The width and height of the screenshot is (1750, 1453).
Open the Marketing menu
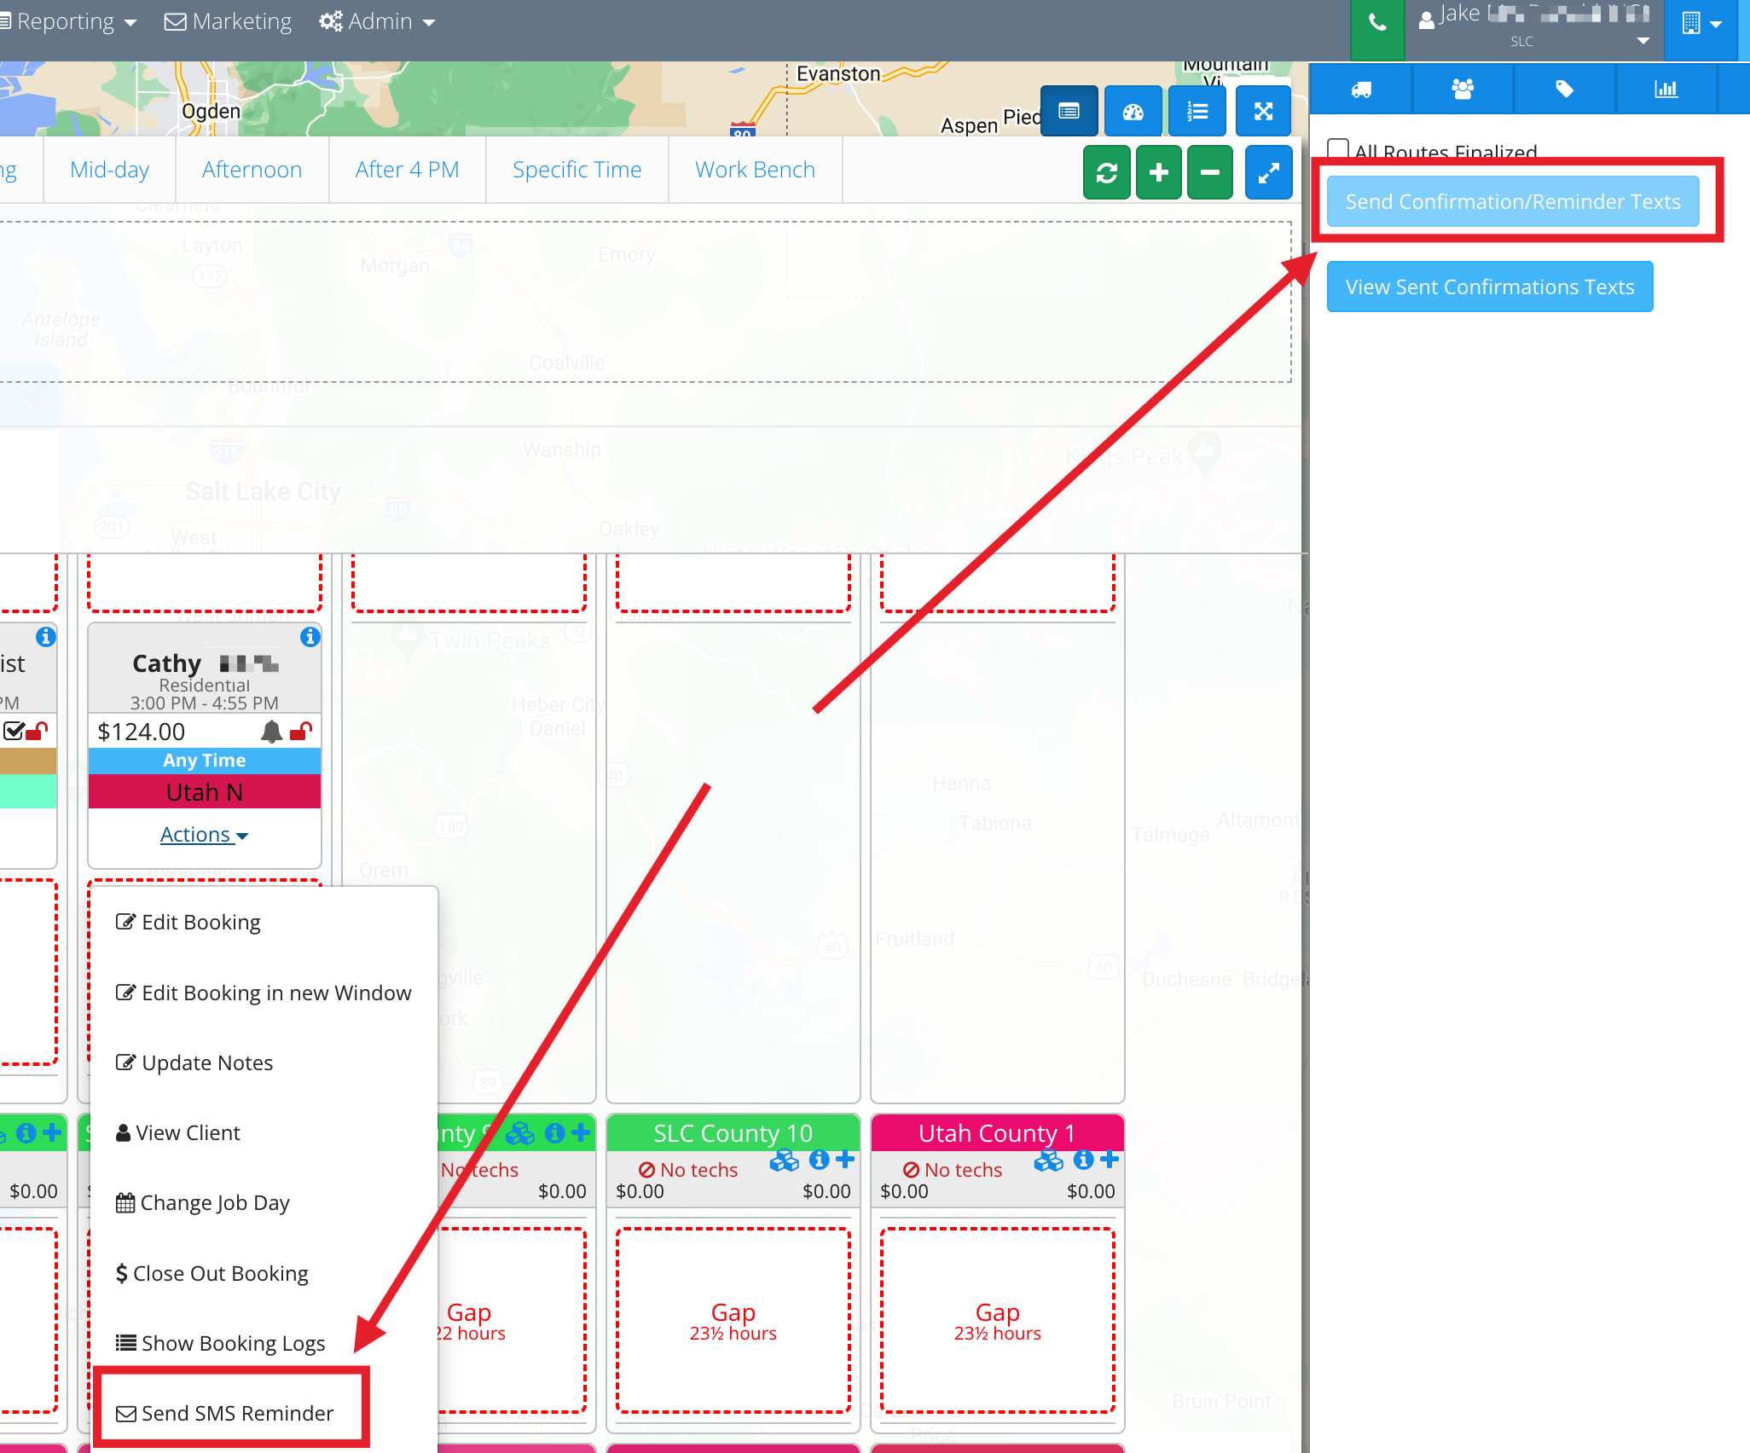coord(228,21)
